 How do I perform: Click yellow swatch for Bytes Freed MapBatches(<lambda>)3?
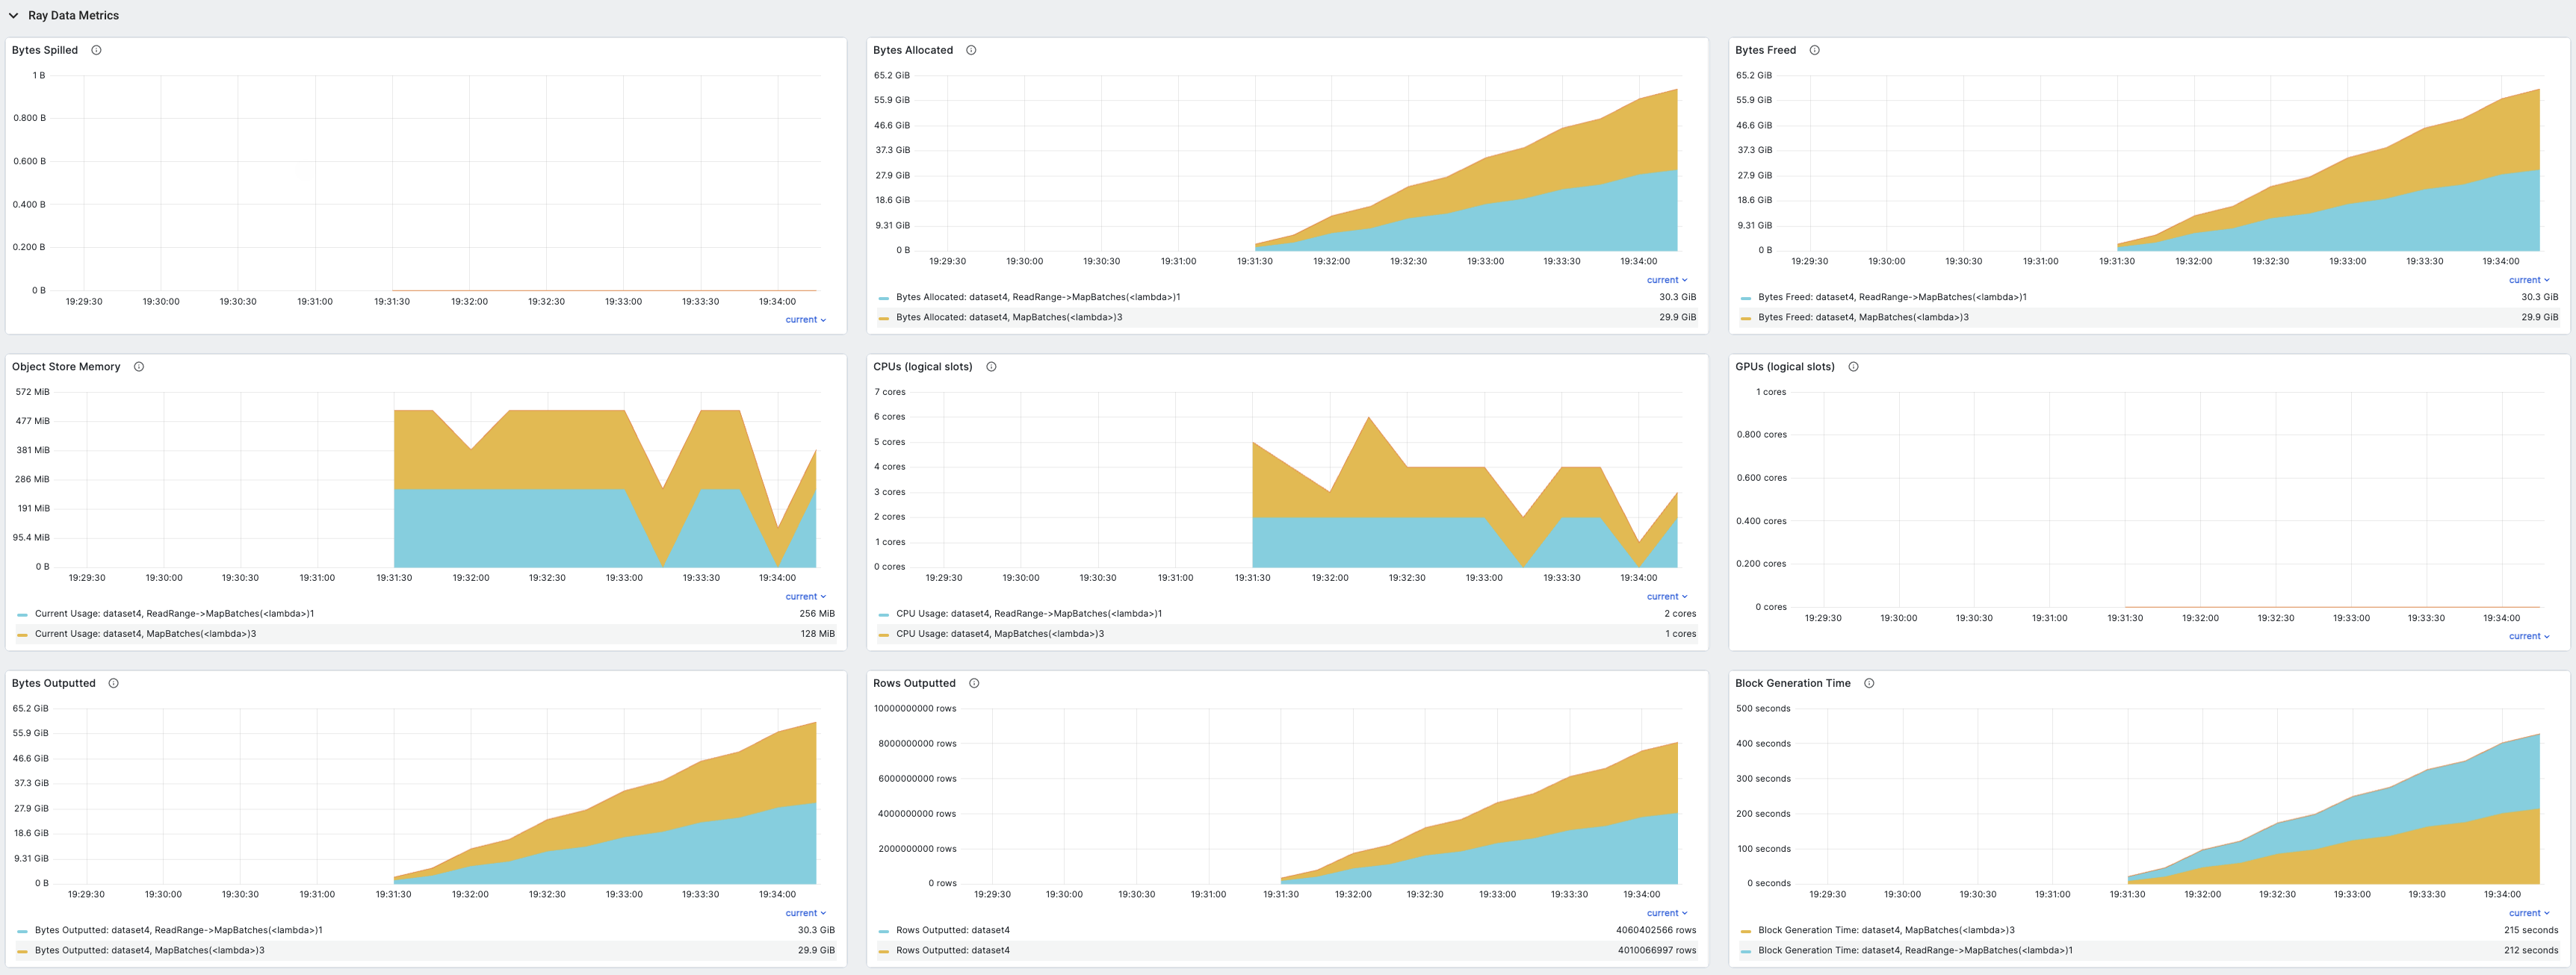coord(1746,318)
